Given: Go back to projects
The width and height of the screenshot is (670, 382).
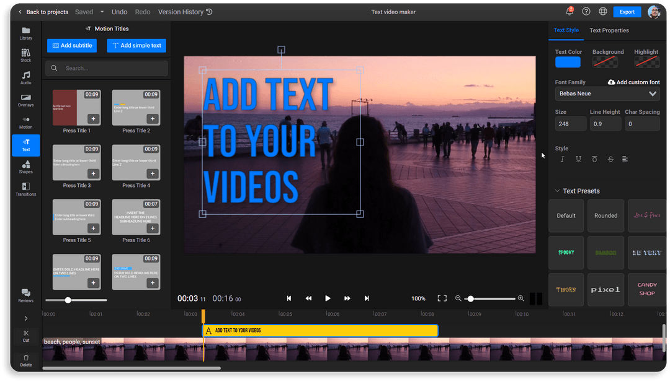Looking at the screenshot, I should click(43, 12).
